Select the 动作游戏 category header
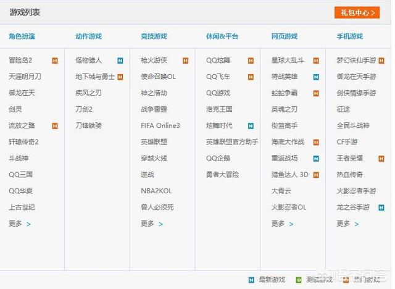This screenshot has width=395, height=289. pyautogui.click(x=88, y=36)
